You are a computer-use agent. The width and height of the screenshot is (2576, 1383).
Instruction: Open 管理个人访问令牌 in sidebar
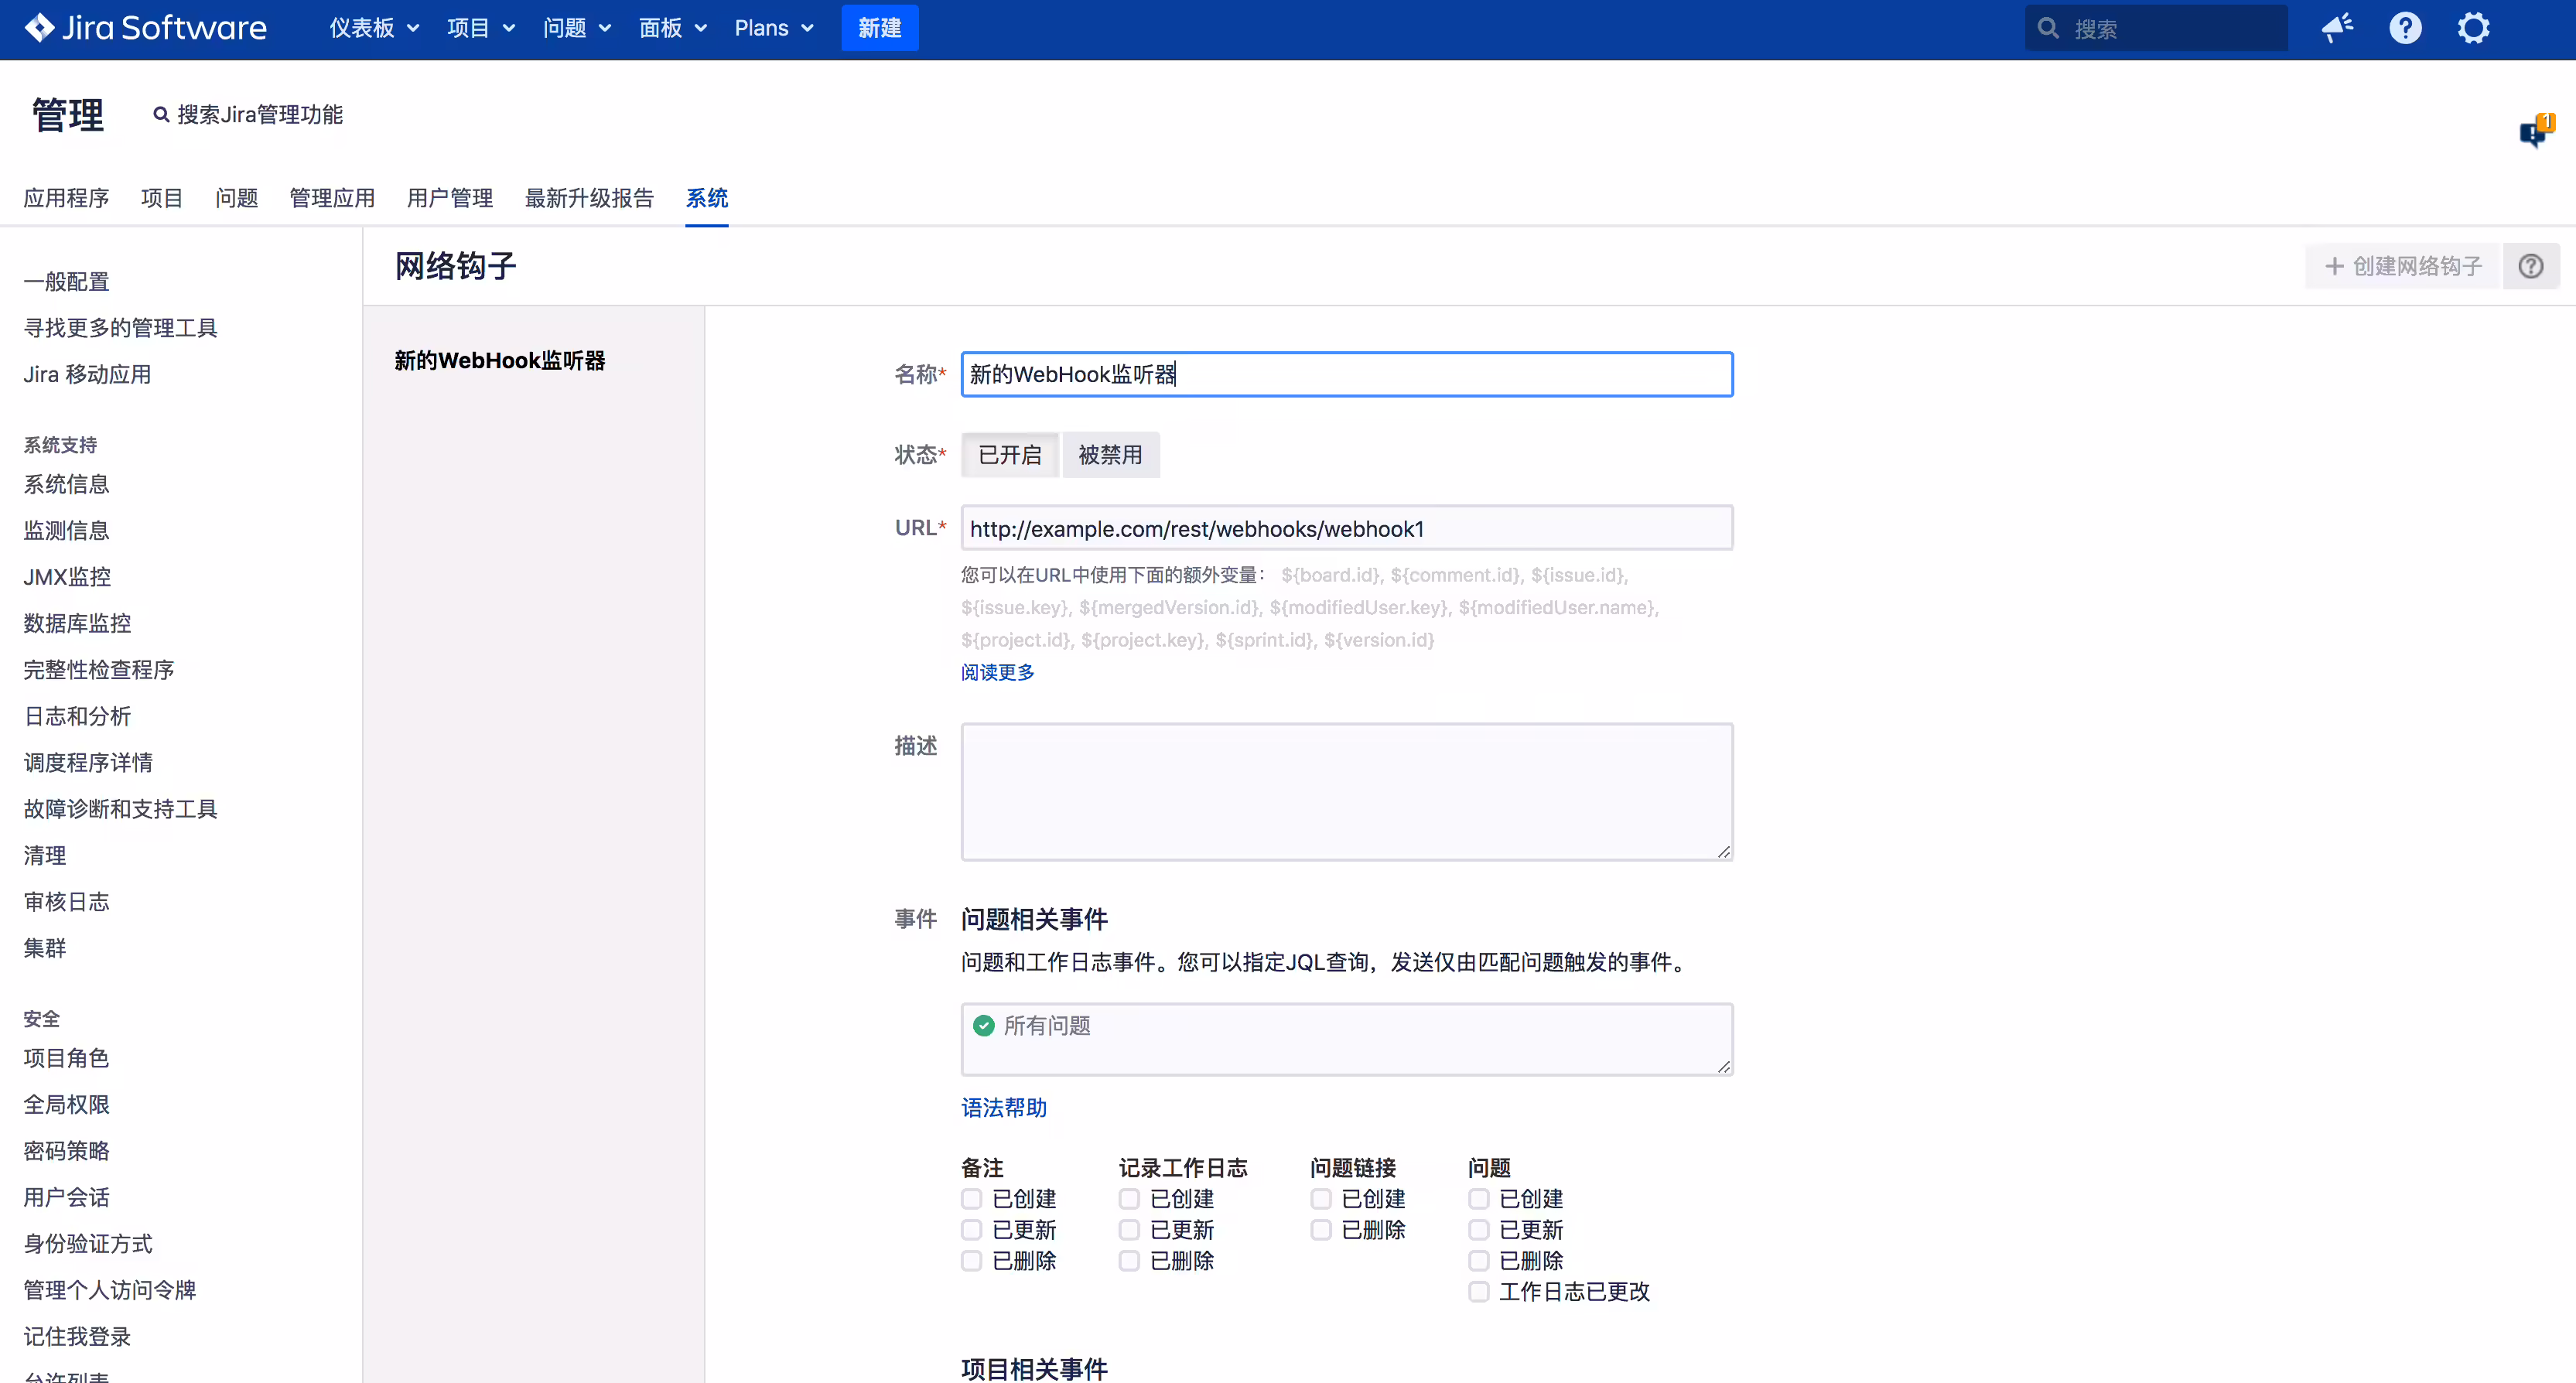click(109, 1290)
